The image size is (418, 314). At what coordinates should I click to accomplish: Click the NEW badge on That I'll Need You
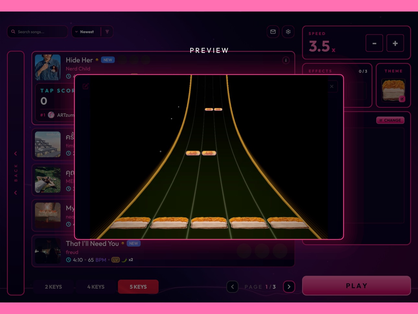pos(134,243)
